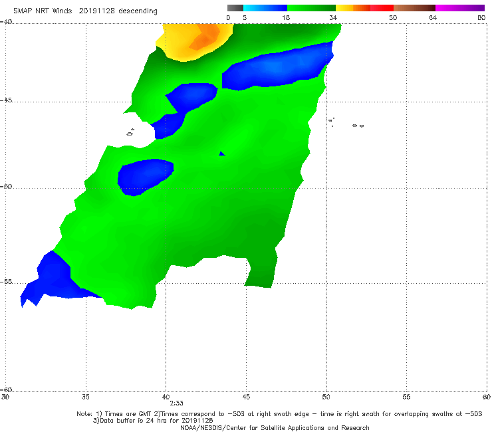Click the latitude axis label '-45'
The image size is (492, 432).
[6, 100]
